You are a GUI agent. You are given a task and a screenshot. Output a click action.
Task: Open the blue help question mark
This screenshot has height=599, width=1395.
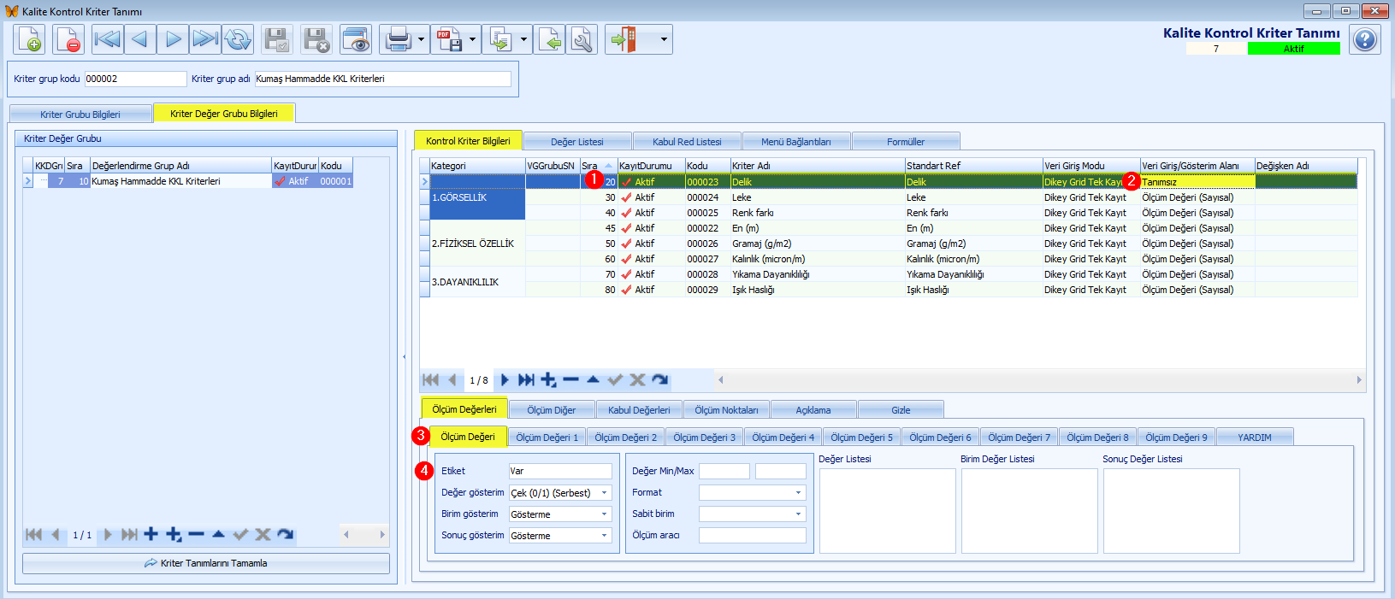click(1365, 39)
